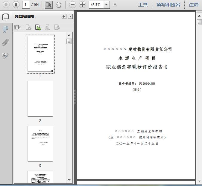The height and width of the screenshot is (186, 202).
Task: Click the (正文) label
Action: [137, 90]
